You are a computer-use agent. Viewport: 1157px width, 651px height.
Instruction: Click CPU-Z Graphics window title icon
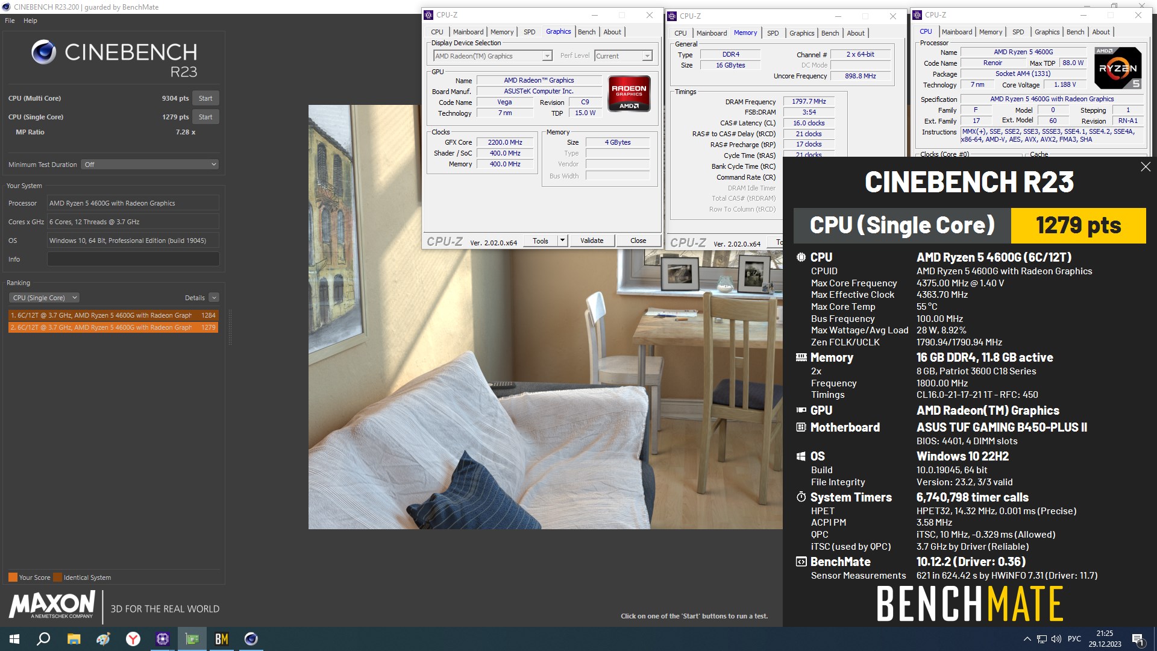428,15
